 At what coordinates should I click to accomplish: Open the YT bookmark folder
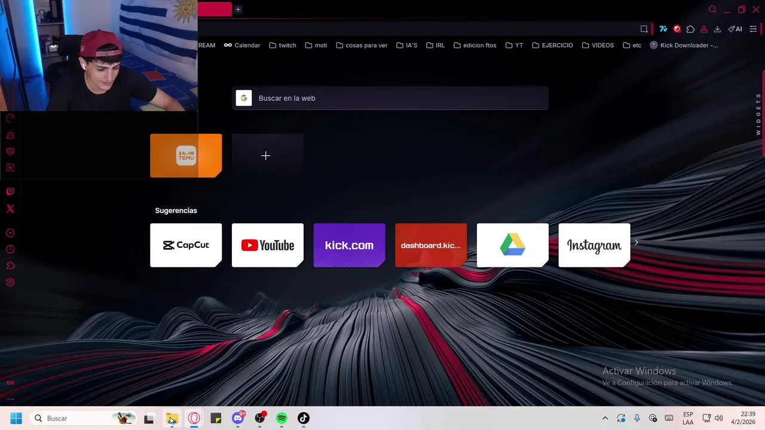[x=514, y=45]
